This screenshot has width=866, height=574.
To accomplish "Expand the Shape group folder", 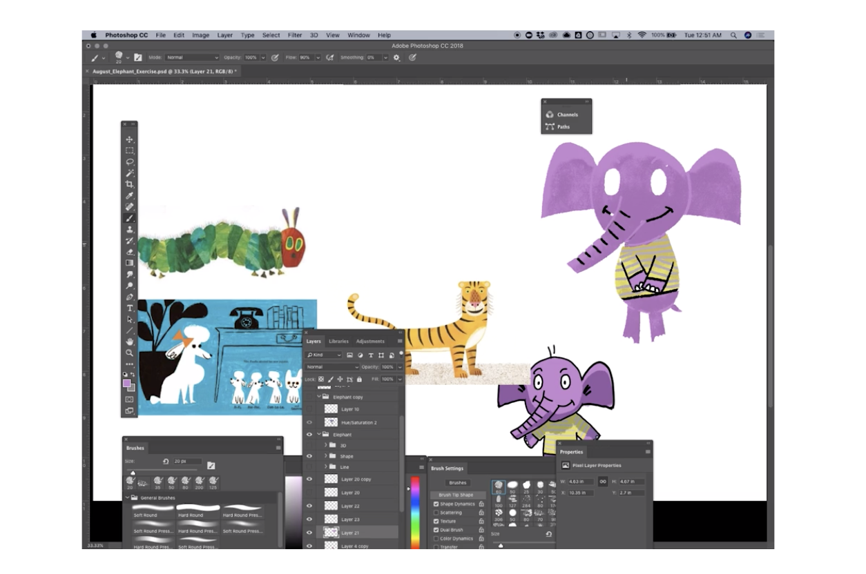I will (x=325, y=456).
